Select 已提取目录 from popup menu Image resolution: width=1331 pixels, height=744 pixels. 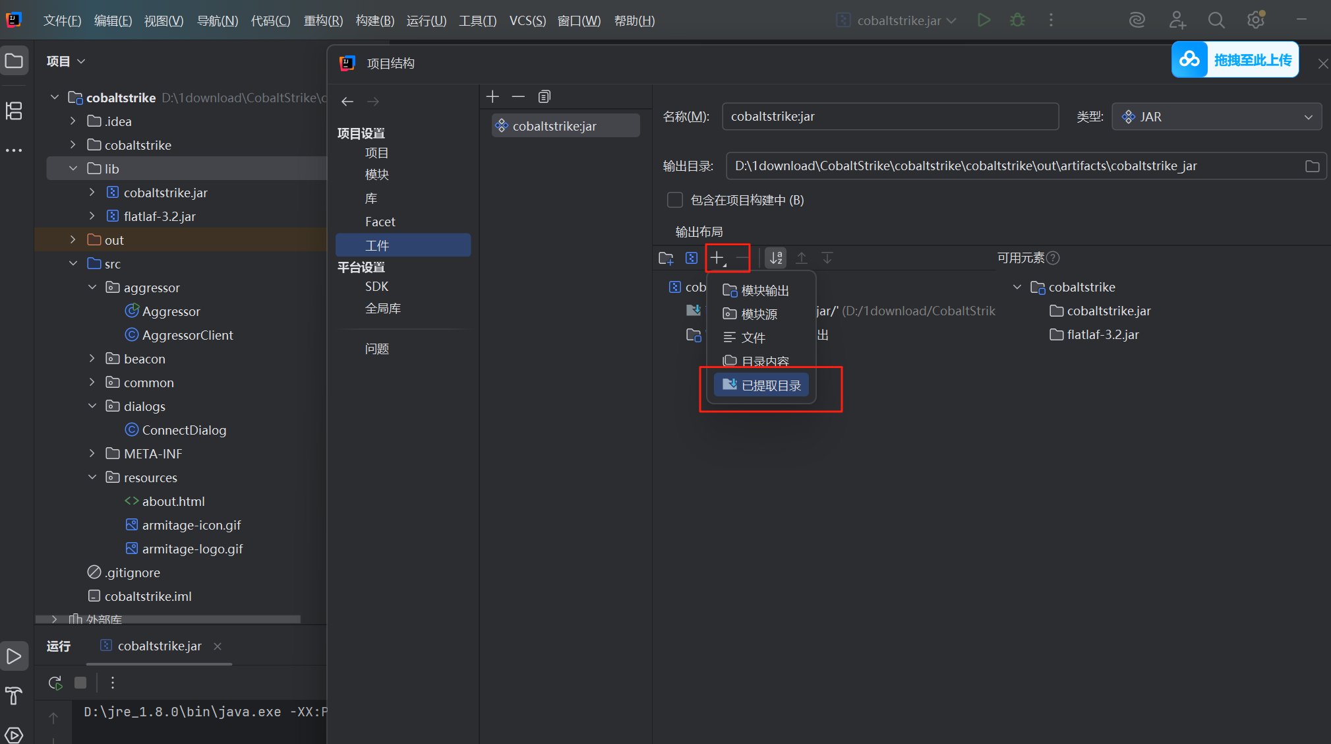(x=761, y=385)
